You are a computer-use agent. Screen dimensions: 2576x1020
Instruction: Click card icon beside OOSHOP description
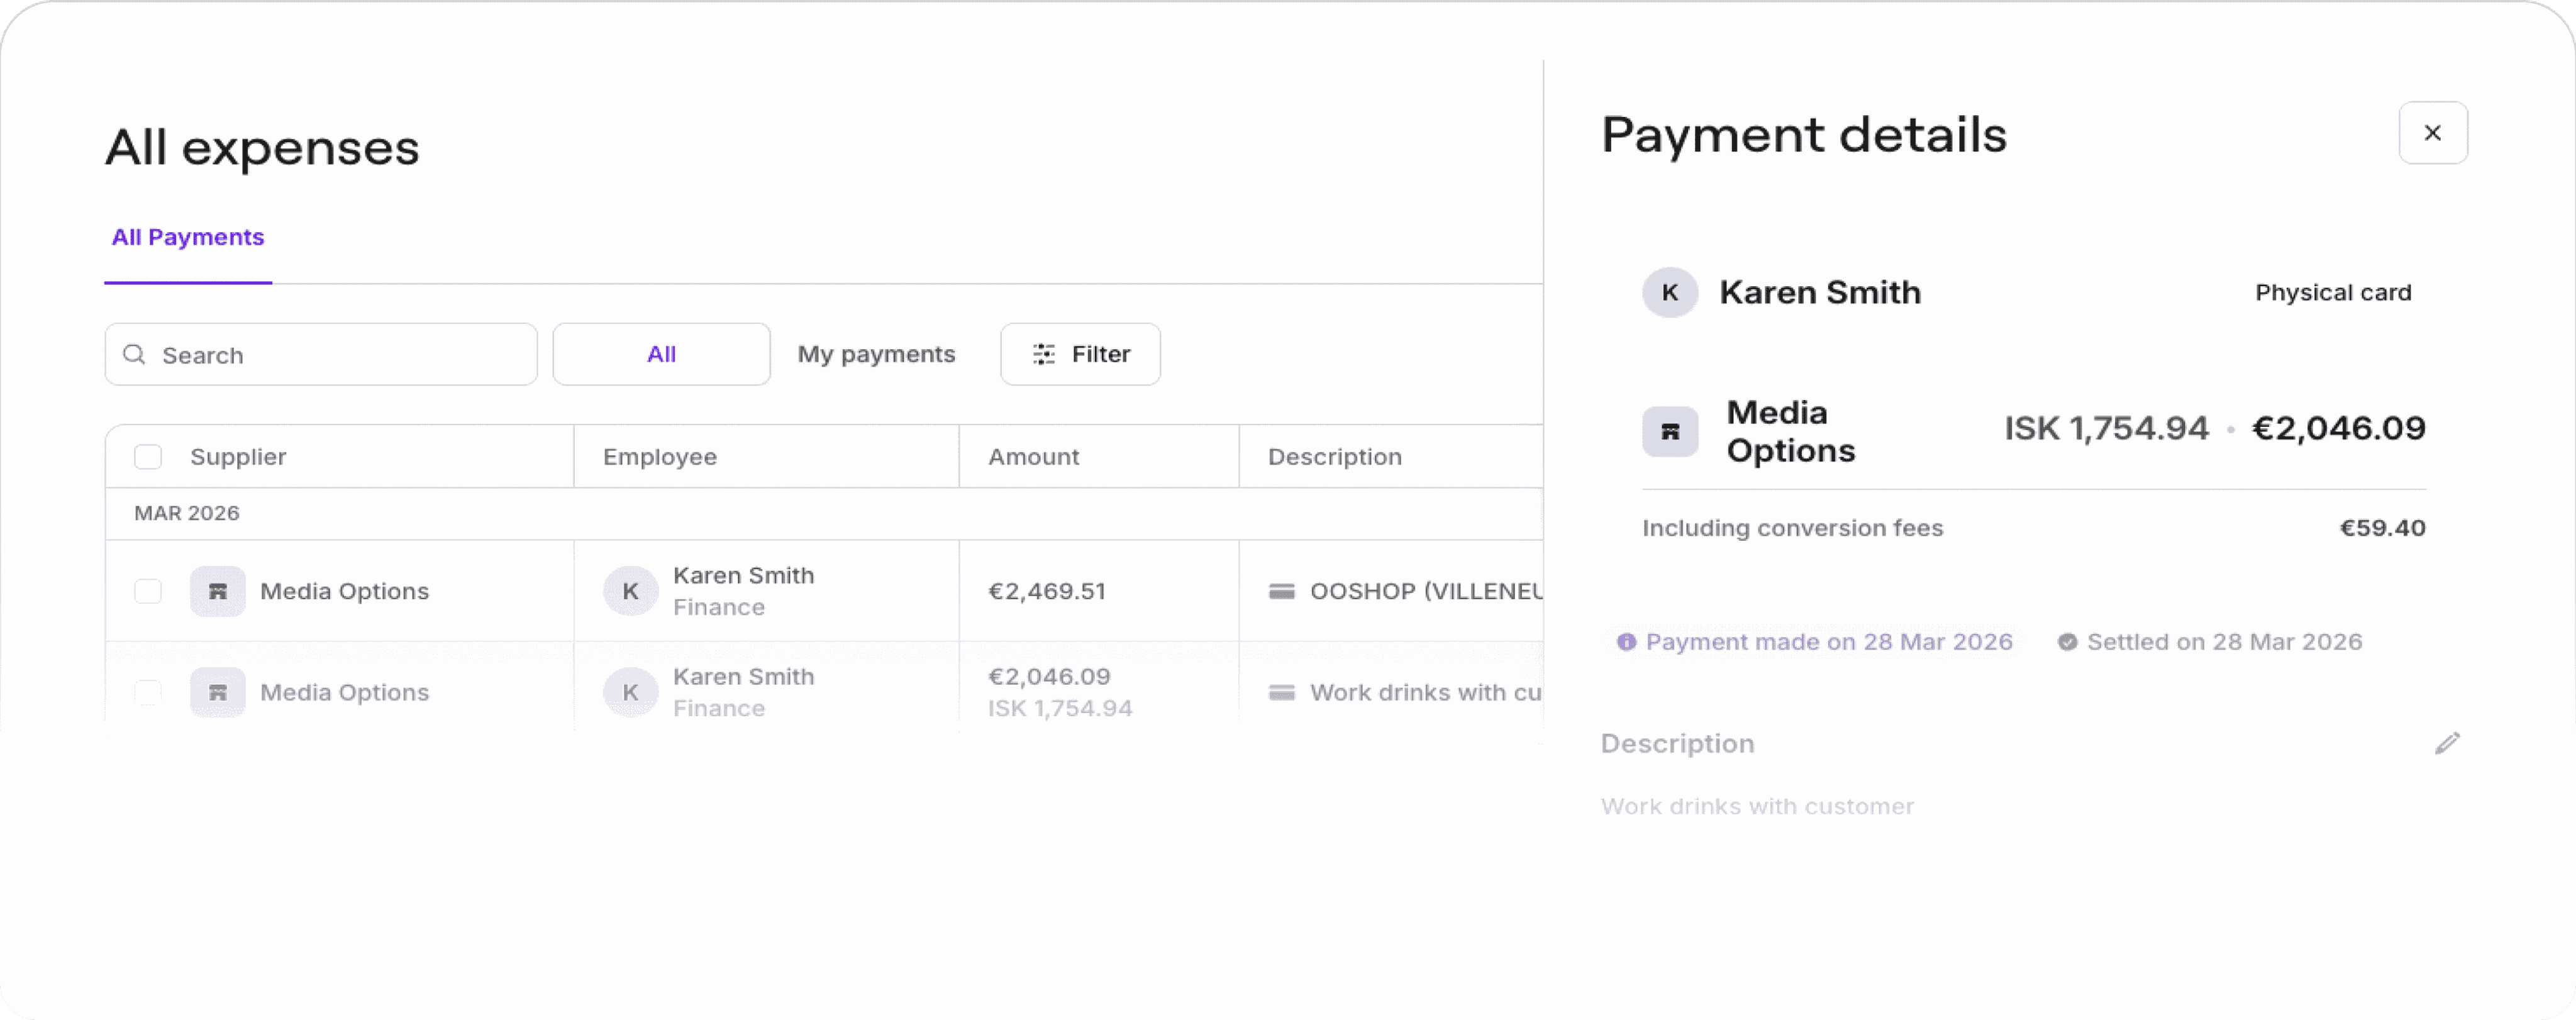tap(1281, 591)
